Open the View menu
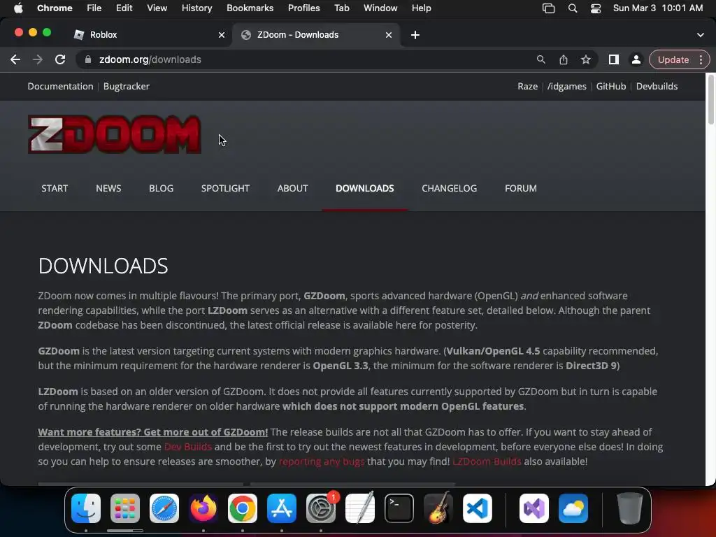The height and width of the screenshot is (537, 716). point(157,8)
